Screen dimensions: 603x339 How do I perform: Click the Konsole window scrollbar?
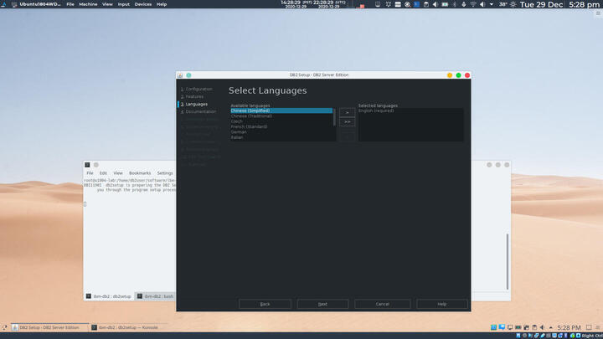click(x=508, y=261)
